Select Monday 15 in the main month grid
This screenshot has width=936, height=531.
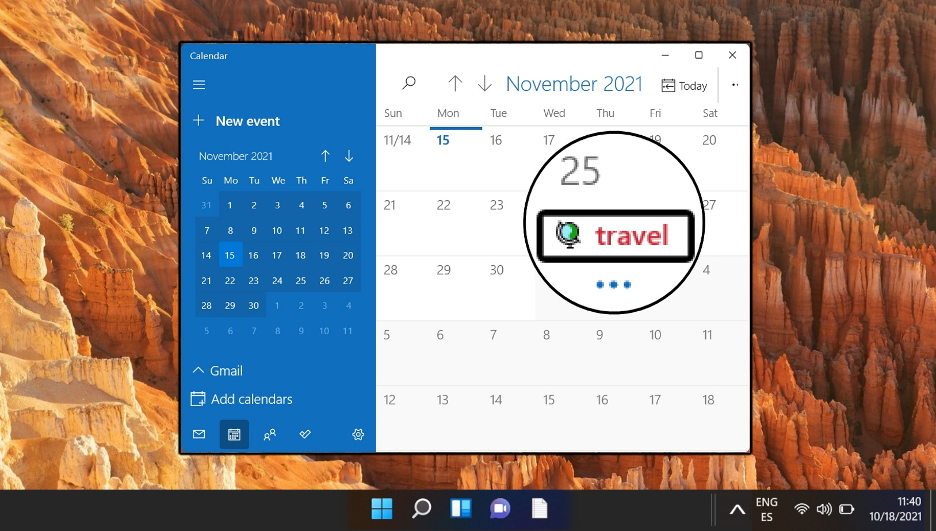456,158
